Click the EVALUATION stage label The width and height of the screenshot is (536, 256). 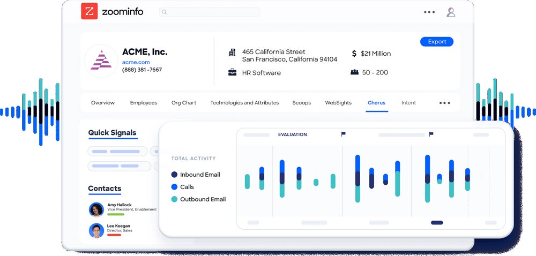293,134
